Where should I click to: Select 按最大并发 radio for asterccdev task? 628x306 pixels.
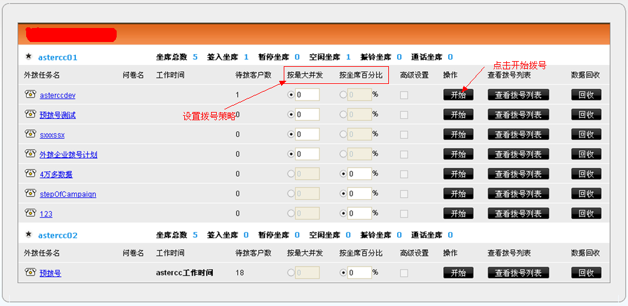coord(291,95)
